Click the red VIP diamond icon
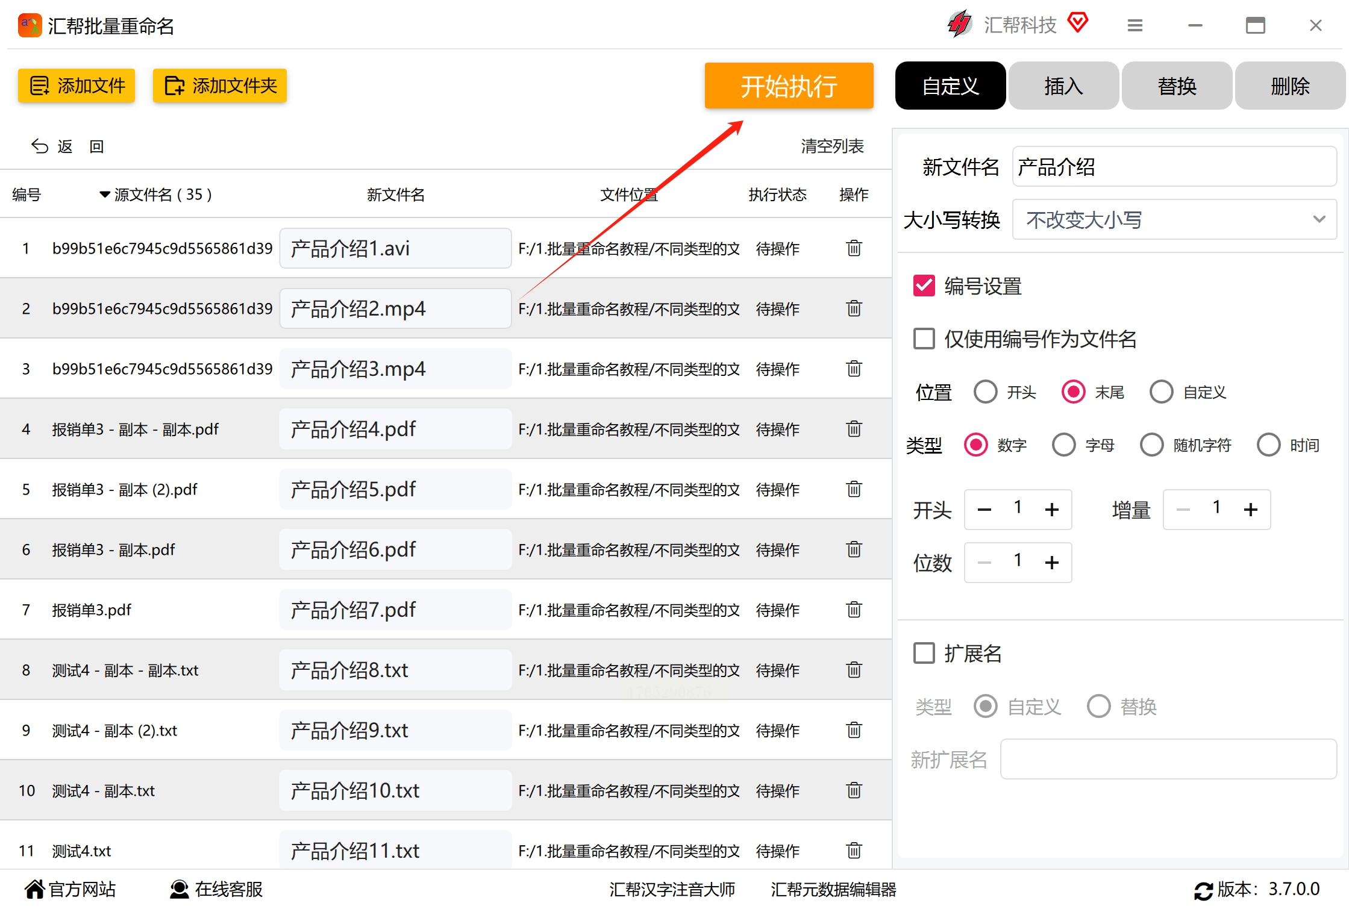The width and height of the screenshot is (1349, 909). [1077, 23]
